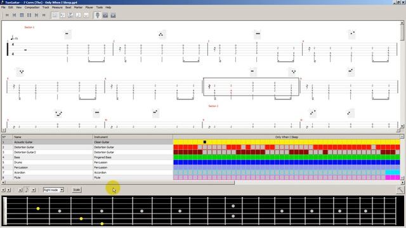406x228 pixels.
Task: Go to next measure in toolbar
Action: [x=37, y=15]
